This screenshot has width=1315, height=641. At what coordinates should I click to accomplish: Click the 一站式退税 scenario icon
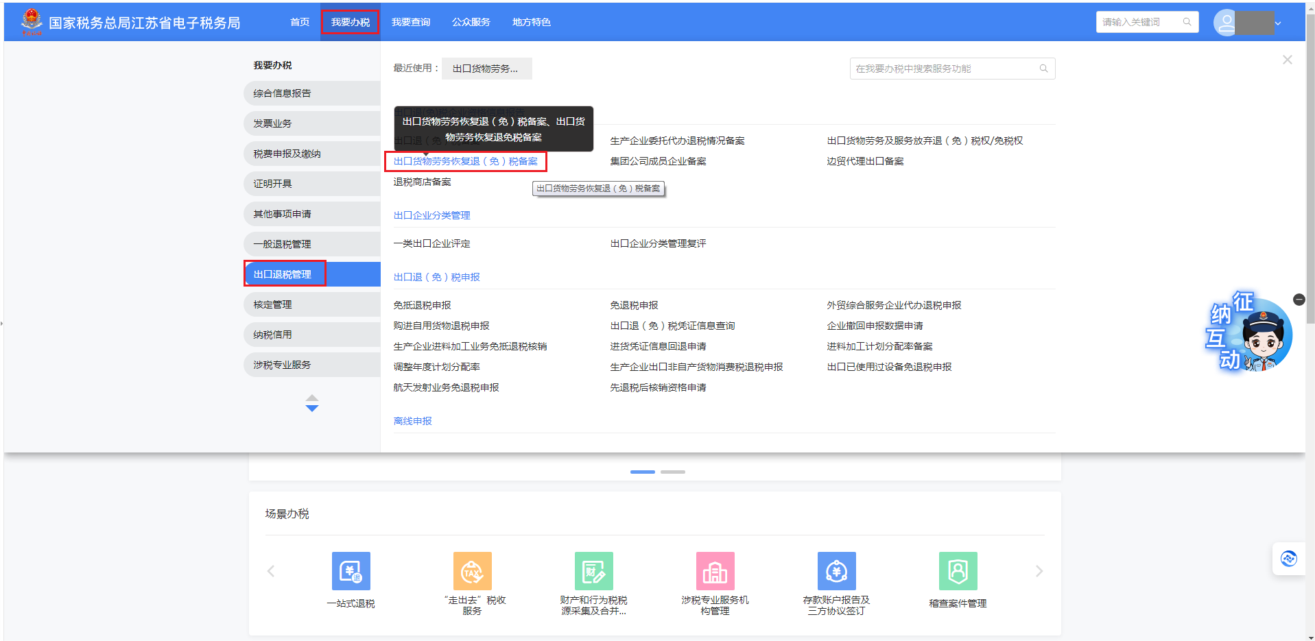pos(351,571)
